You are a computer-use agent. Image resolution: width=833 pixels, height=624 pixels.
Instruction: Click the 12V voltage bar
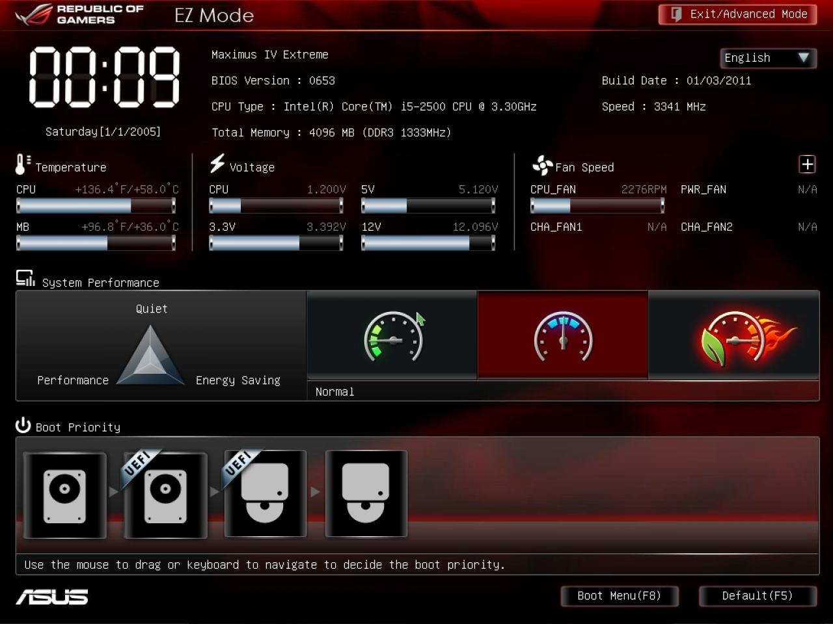click(x=428, y=243)
